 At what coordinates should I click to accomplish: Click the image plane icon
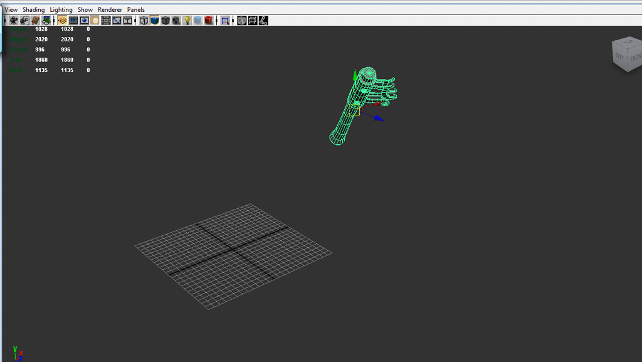[46, 20]
